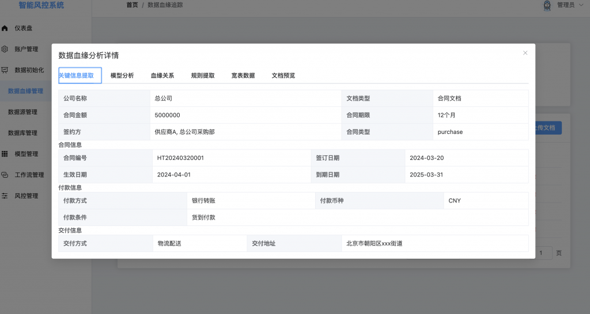The image size is (590, 314).
Task: Click the 数据血缘追踪 breadcrumb
Action: pyautogui.click(x=165, y=5)
